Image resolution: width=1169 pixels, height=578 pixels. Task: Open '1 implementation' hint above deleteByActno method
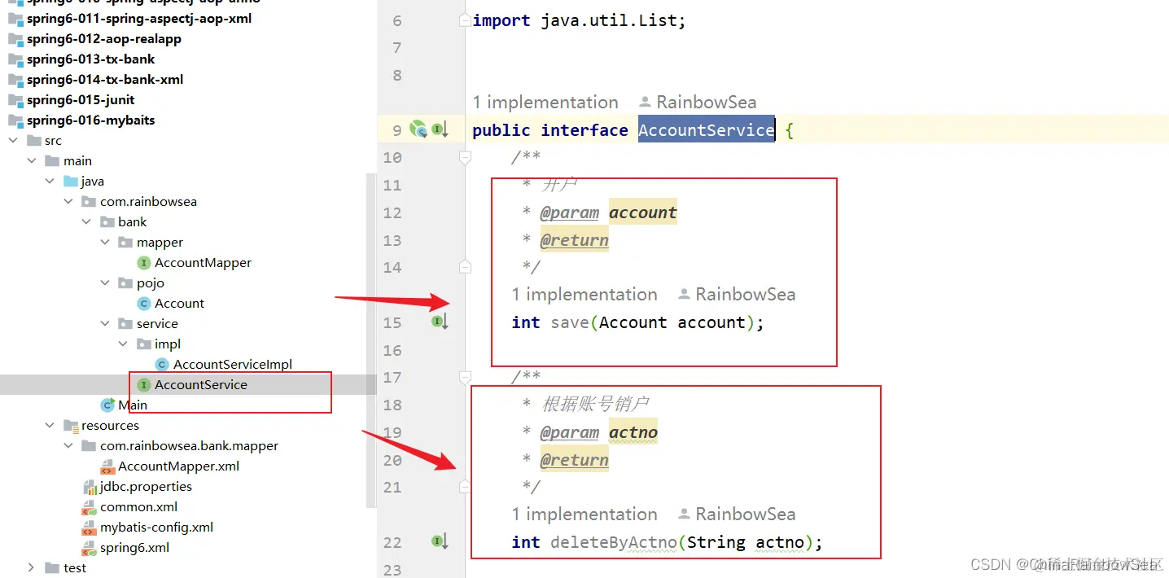point(584,515)
